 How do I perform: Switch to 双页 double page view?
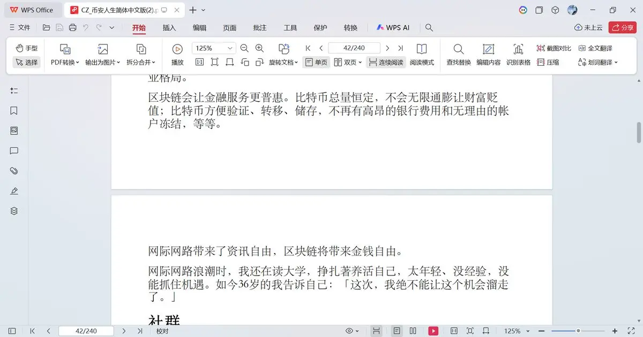pyautogui.click(x=345, y=62)
